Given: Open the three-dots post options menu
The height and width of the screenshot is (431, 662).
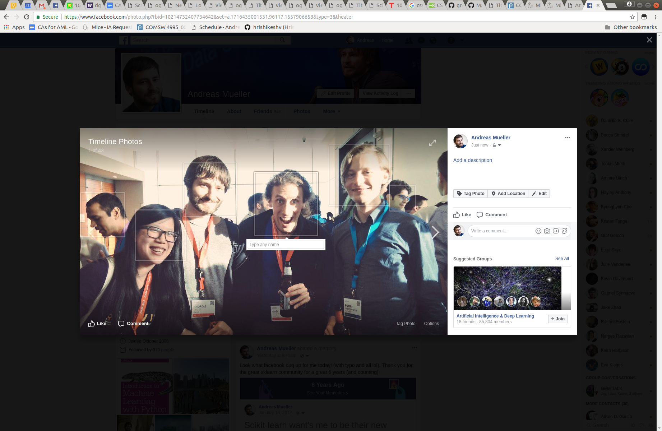Looking at the screenshot, I should (567, 138).
